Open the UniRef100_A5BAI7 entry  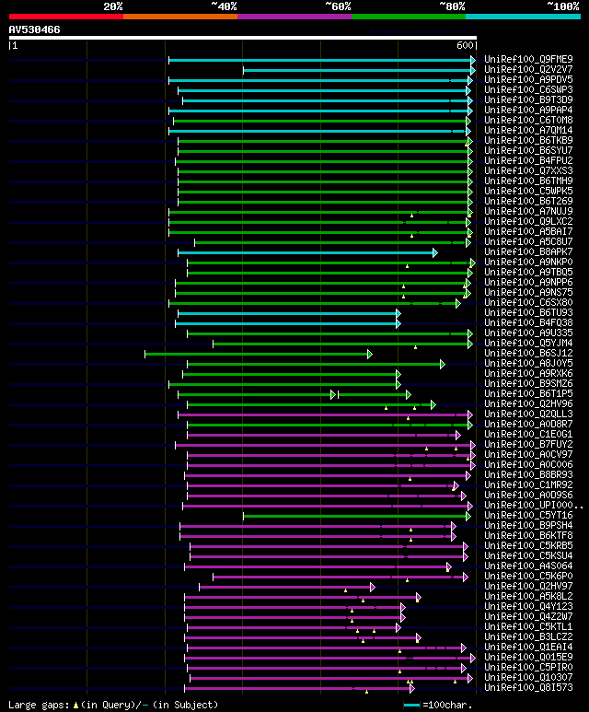click(528, 231)
